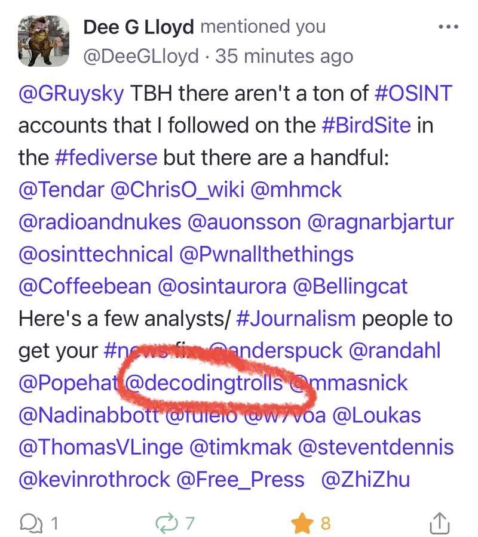This screenshot has height=537, width=478.
Task: Visit the @Bellingcat mention
Action: click(351, 286)
